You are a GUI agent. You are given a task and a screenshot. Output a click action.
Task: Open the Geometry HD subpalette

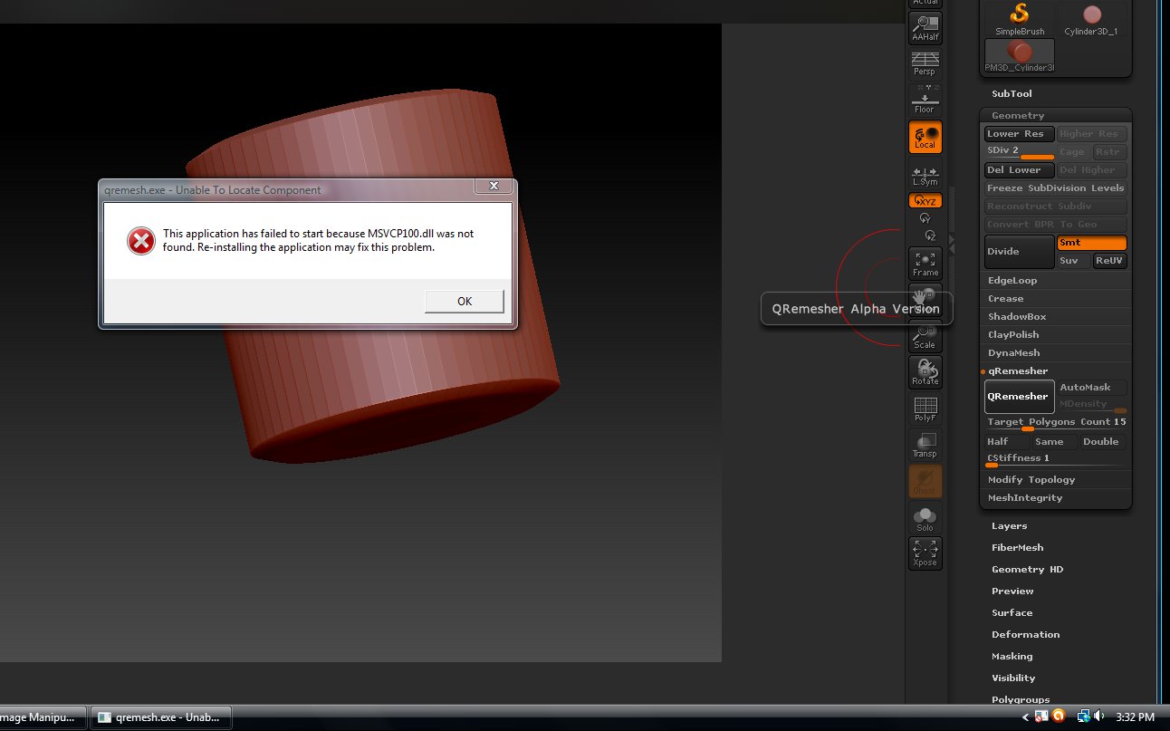pos(1028,570)
